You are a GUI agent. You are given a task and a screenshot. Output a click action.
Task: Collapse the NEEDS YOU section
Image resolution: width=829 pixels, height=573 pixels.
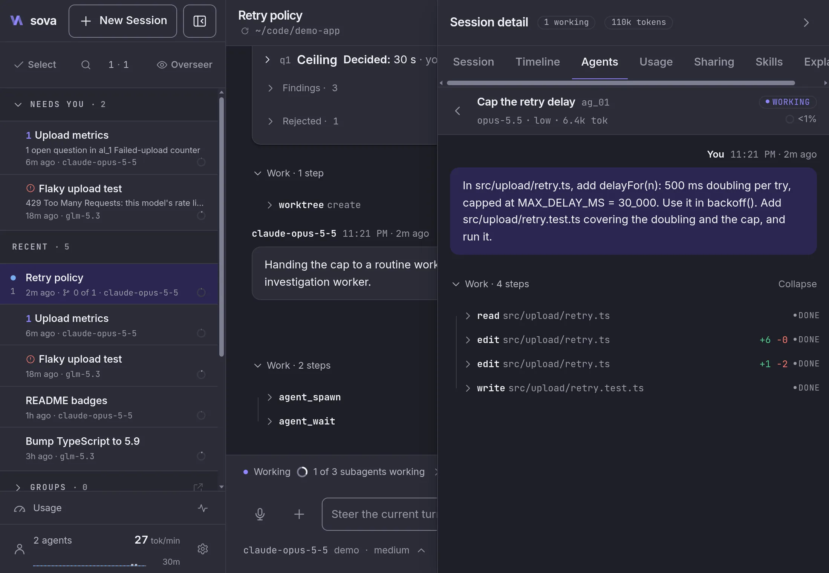pos(18,104)
